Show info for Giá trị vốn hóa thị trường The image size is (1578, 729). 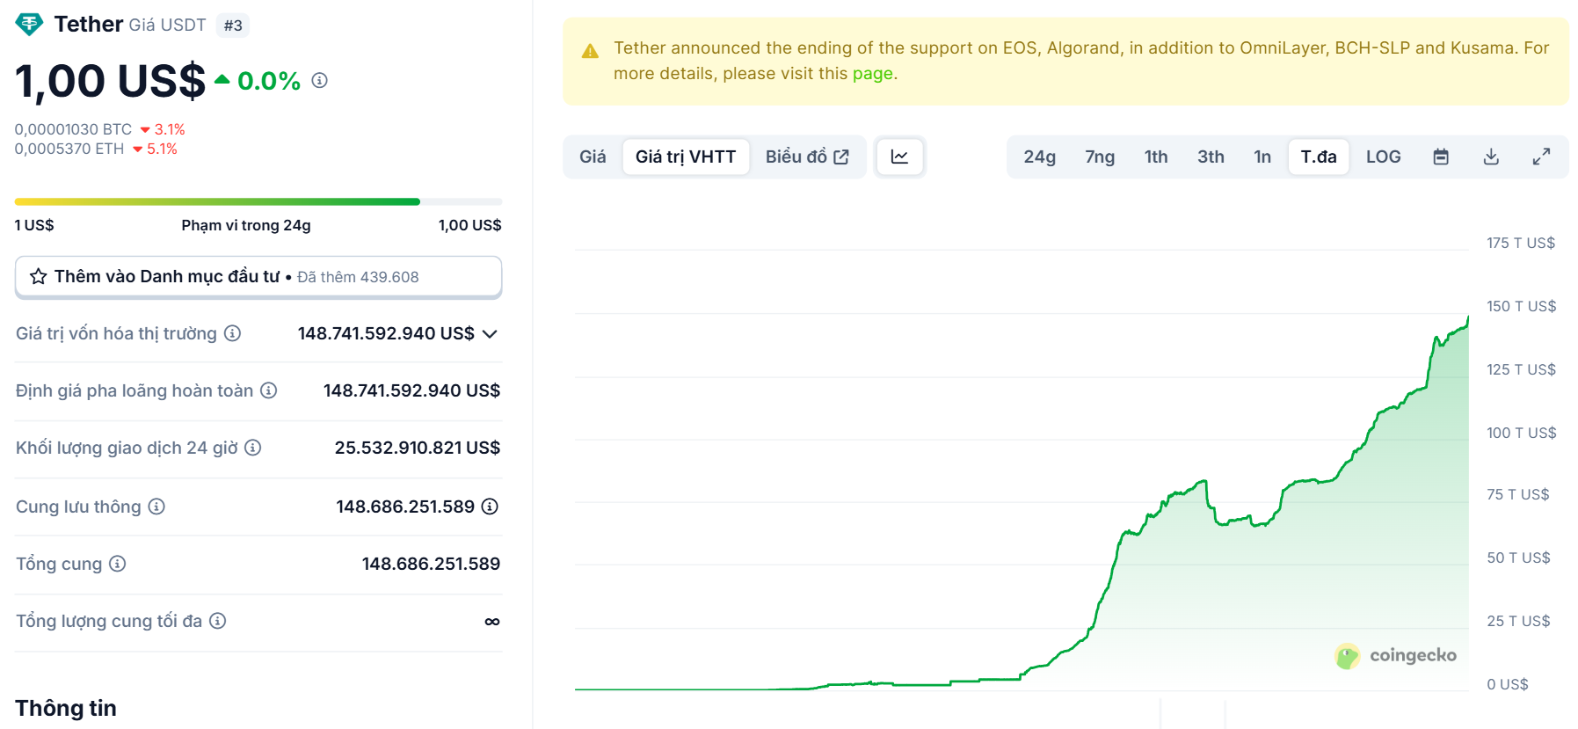[x=232, y=333]
